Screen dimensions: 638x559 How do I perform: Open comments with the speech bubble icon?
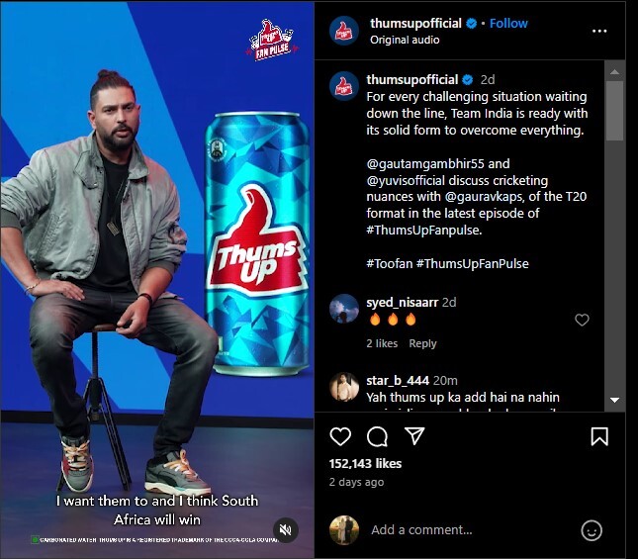377,436
